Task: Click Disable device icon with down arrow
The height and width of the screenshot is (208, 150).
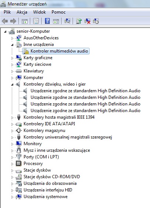Action: [x=96, y=21]
